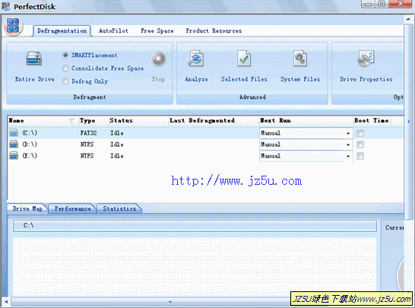
Task: Select the (C:\) drive row name
Action: point(30,133)
